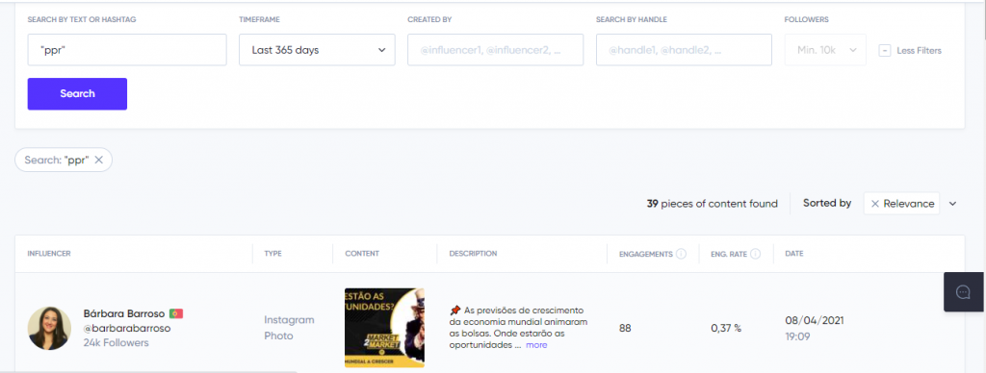
Task: Show the Eng. Rate info icon
Action: point(755,254)
